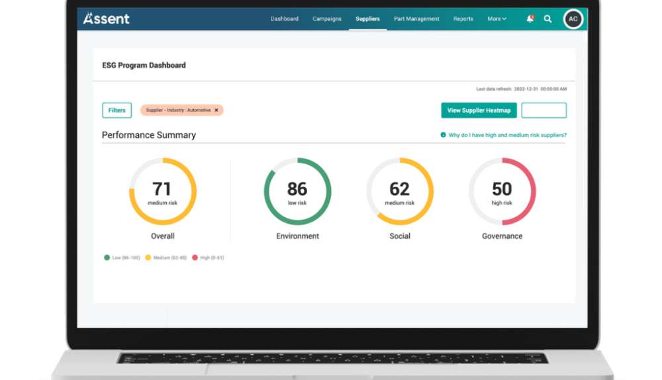Image resolution: width=662 pixels, height=380 pixels.
Task: Go to the Dashboard tab
Action: point(284,19)
